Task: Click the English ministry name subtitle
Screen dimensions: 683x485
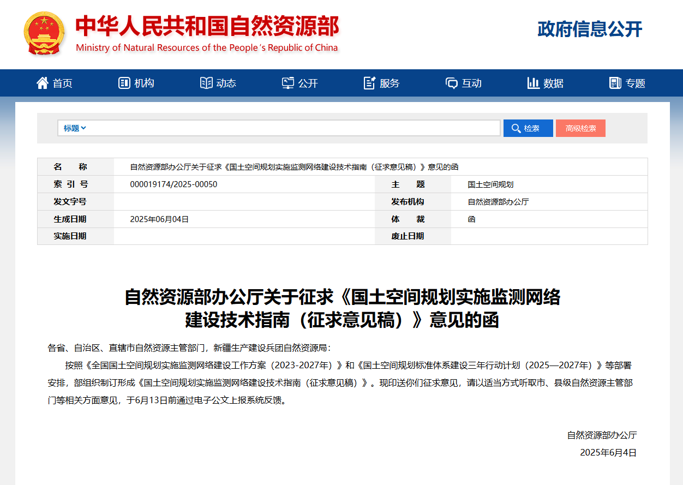Action: tap(207, 47)
